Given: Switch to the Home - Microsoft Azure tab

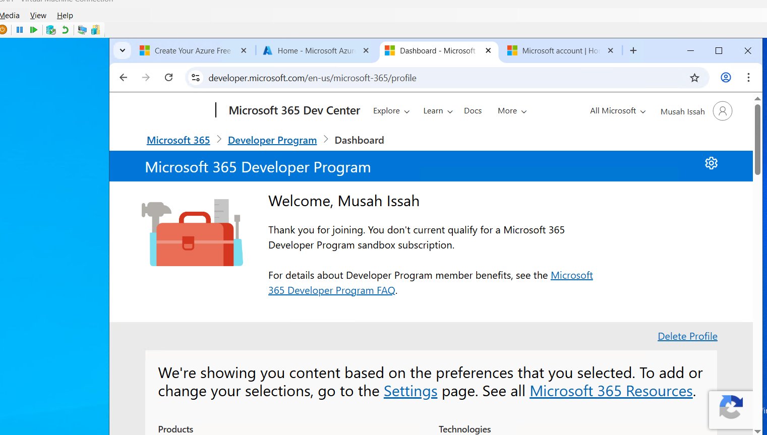Looking at the screenshot, I should [x=316, y=51].
